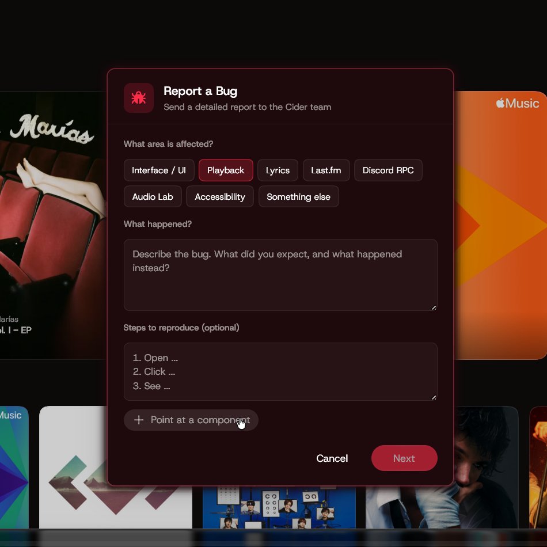This screenshot has width=547, height=547.
Task: Open the man's portrait album cover
Action: coord(486,468)
